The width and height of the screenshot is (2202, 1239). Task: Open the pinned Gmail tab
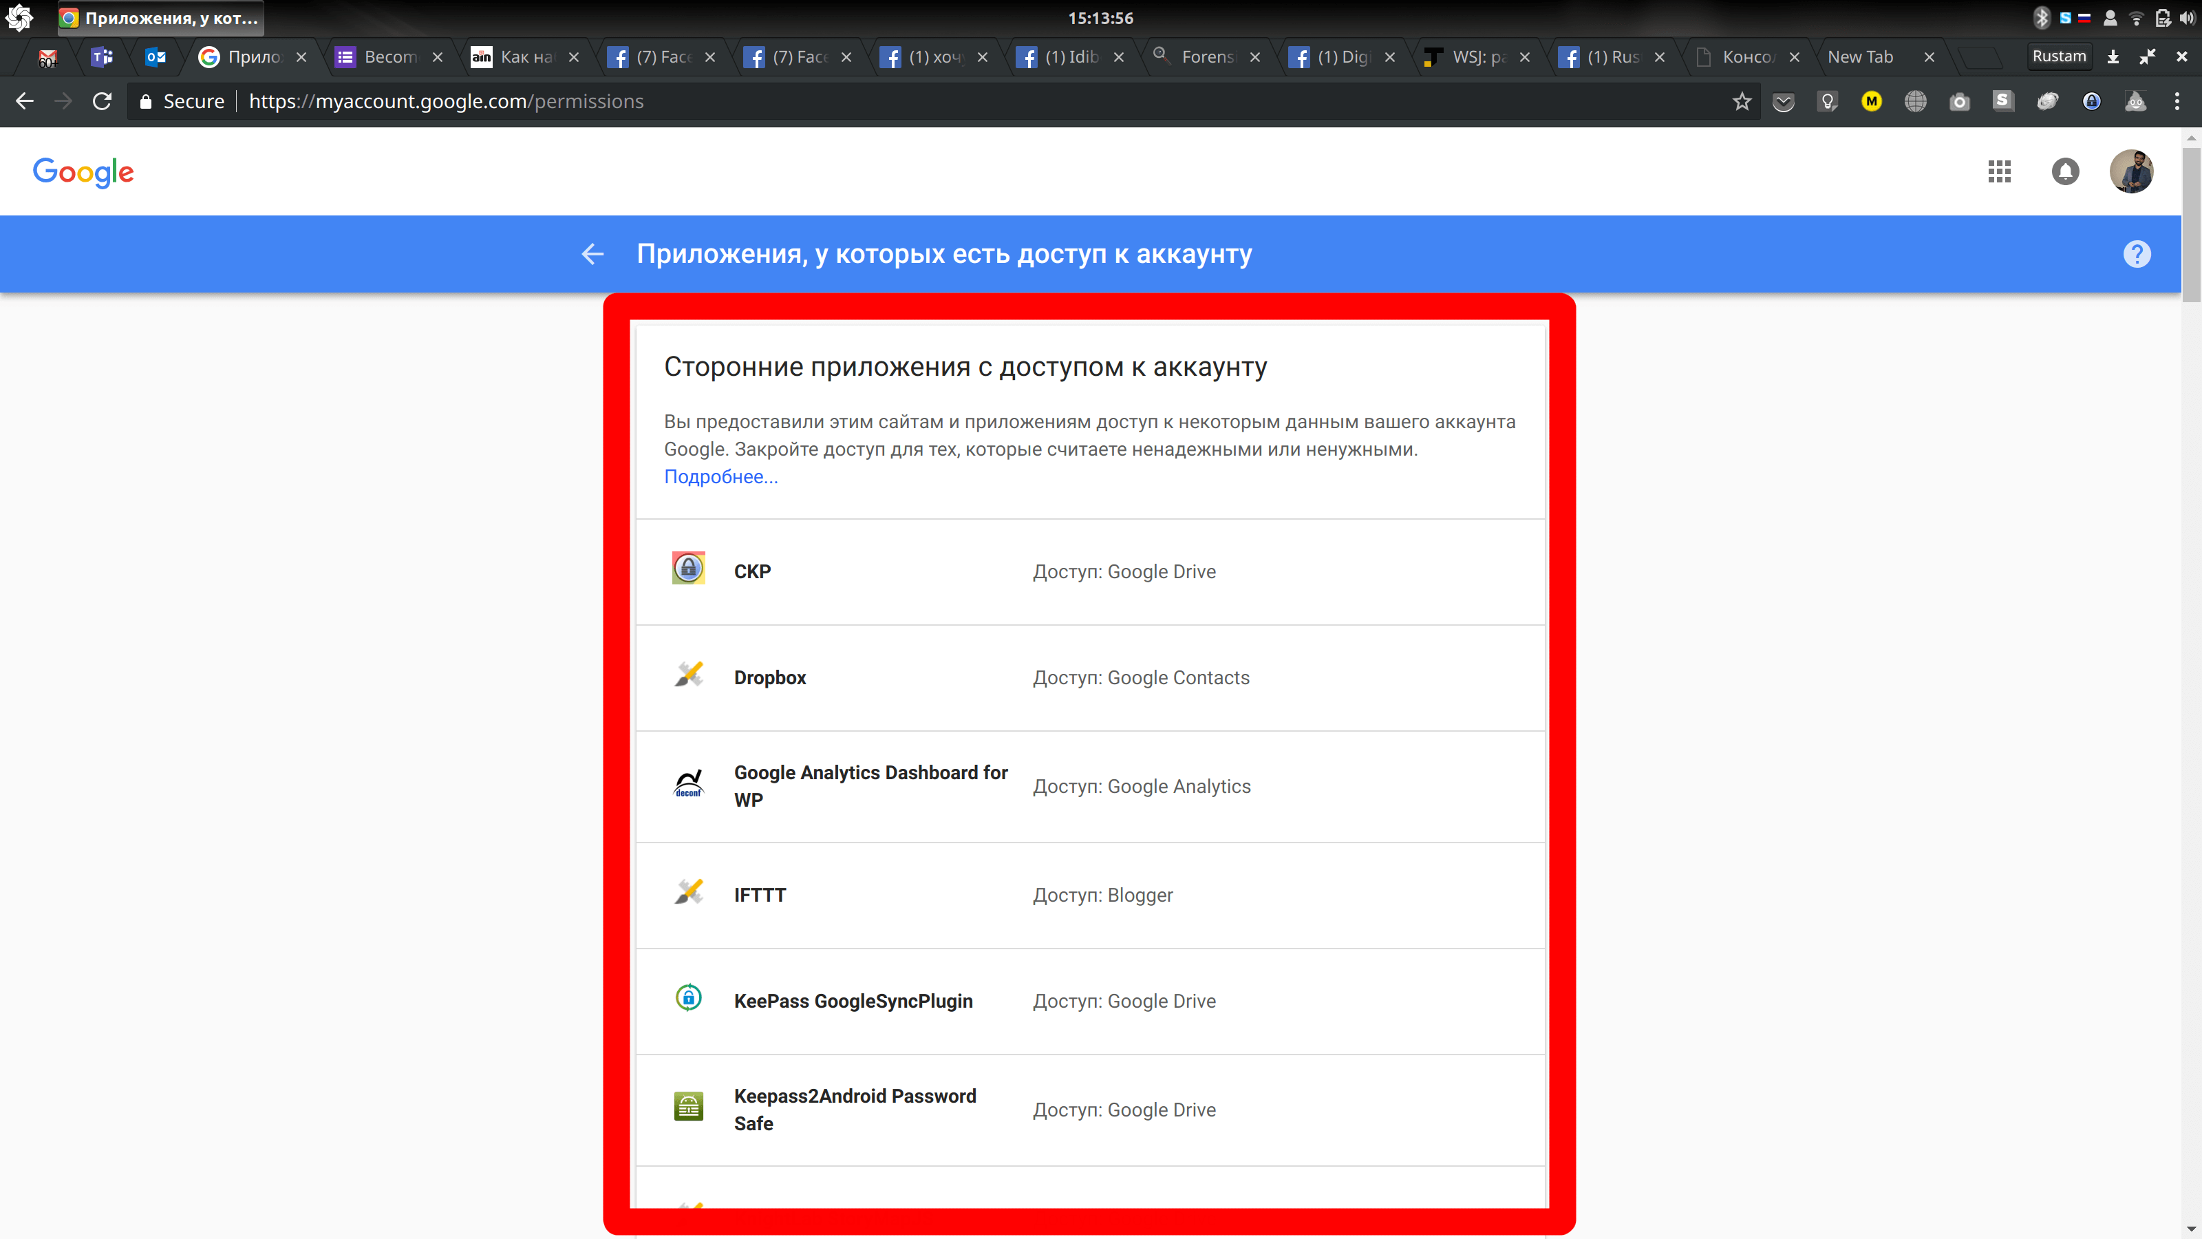[x=48, y=57]
